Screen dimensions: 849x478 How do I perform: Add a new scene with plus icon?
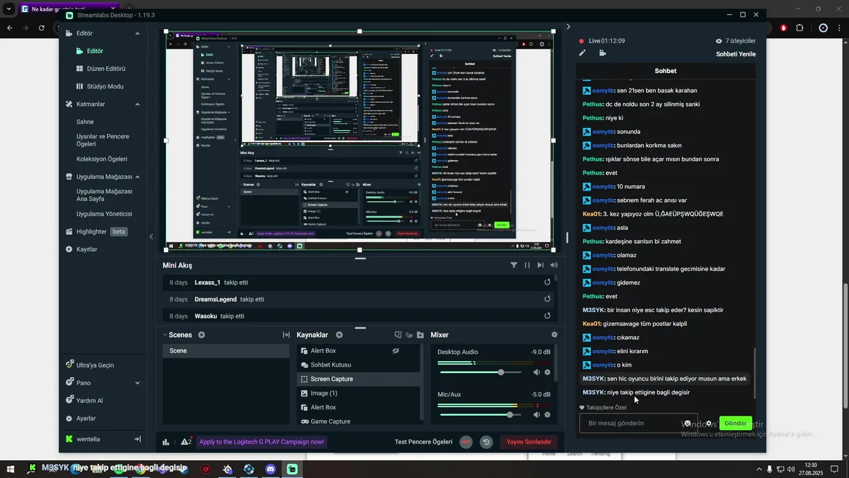(202, 335)
